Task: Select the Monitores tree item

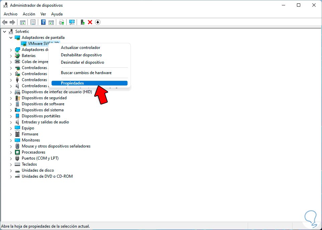Action: point(31,140)
